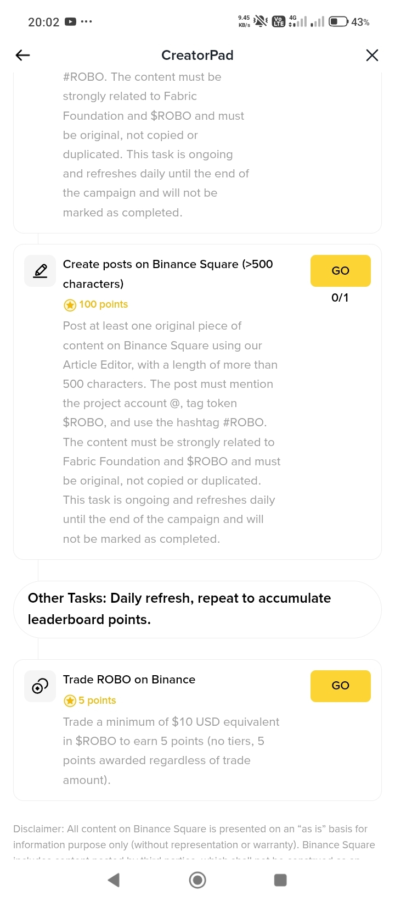This screenshot has height=901, width=395.
Task: Tap the muted bell icon in status bar
Action: [261, 21]
